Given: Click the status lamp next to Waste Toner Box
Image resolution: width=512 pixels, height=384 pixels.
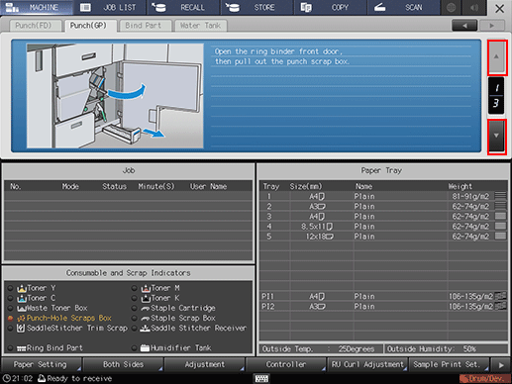Looking at the screenshot, I should click(10, 309).
